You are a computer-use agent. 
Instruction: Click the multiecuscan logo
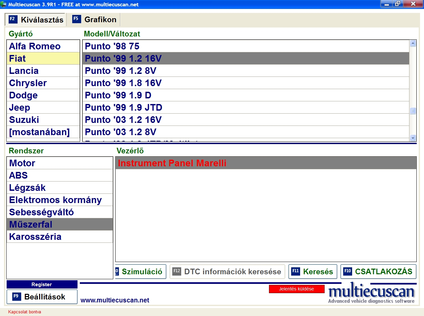[x=371, y=293]
